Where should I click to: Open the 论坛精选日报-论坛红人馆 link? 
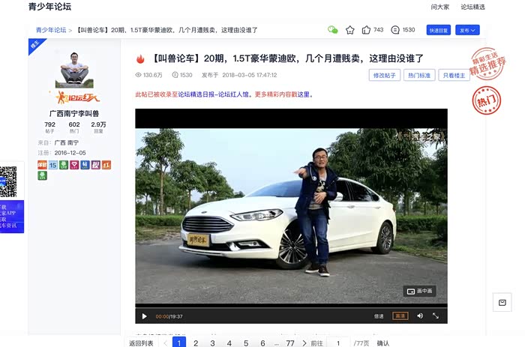213,94
